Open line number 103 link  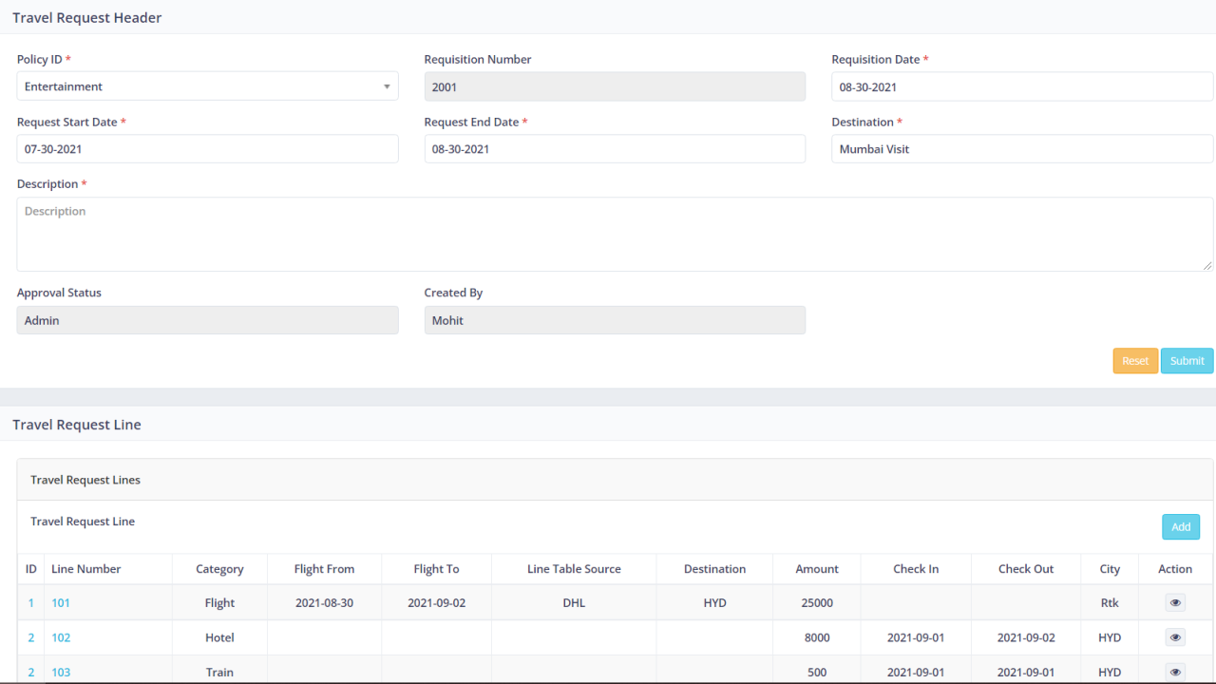[61, 672]
